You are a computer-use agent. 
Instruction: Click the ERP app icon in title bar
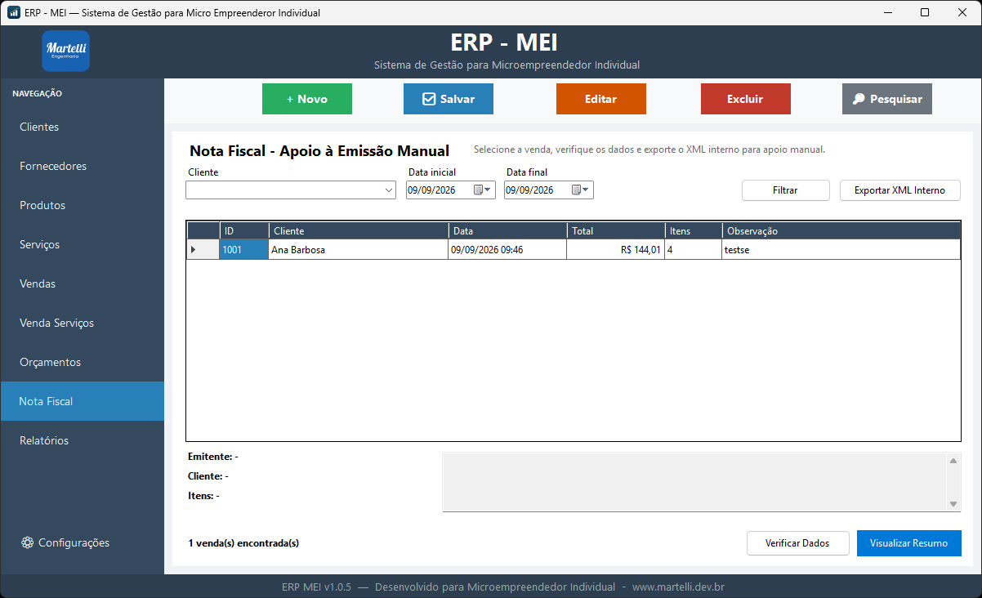13,12
